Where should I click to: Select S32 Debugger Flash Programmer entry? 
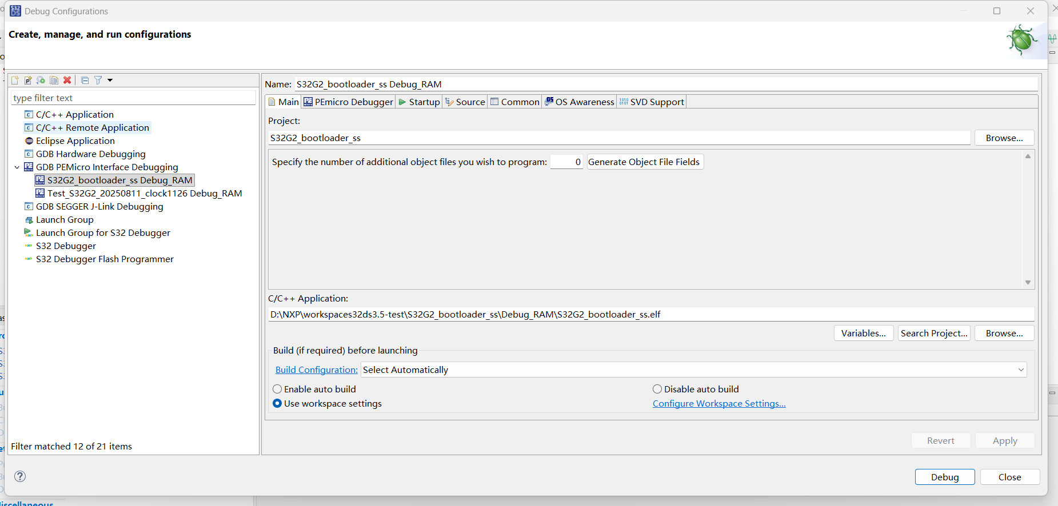coord(105,259)
